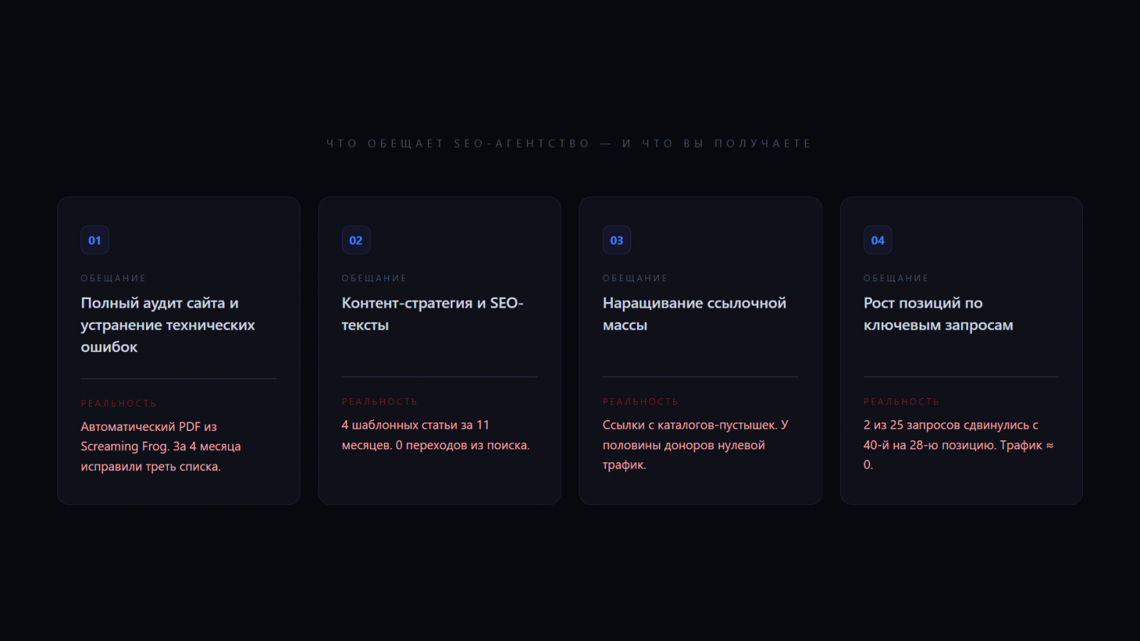The image size is (1140, 641).
Task: Select the heading 'Полный аудит сайта' title
Action: [x=167, y=325]
